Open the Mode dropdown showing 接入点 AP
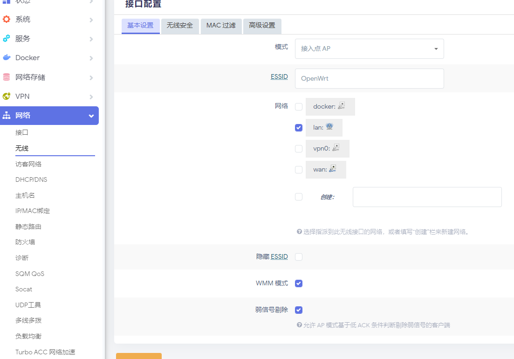This screenshot has width=514, height=359. (369, 48)
